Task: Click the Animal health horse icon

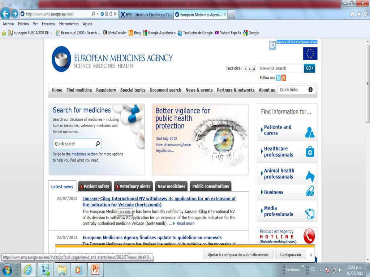Action: (310, 176)
